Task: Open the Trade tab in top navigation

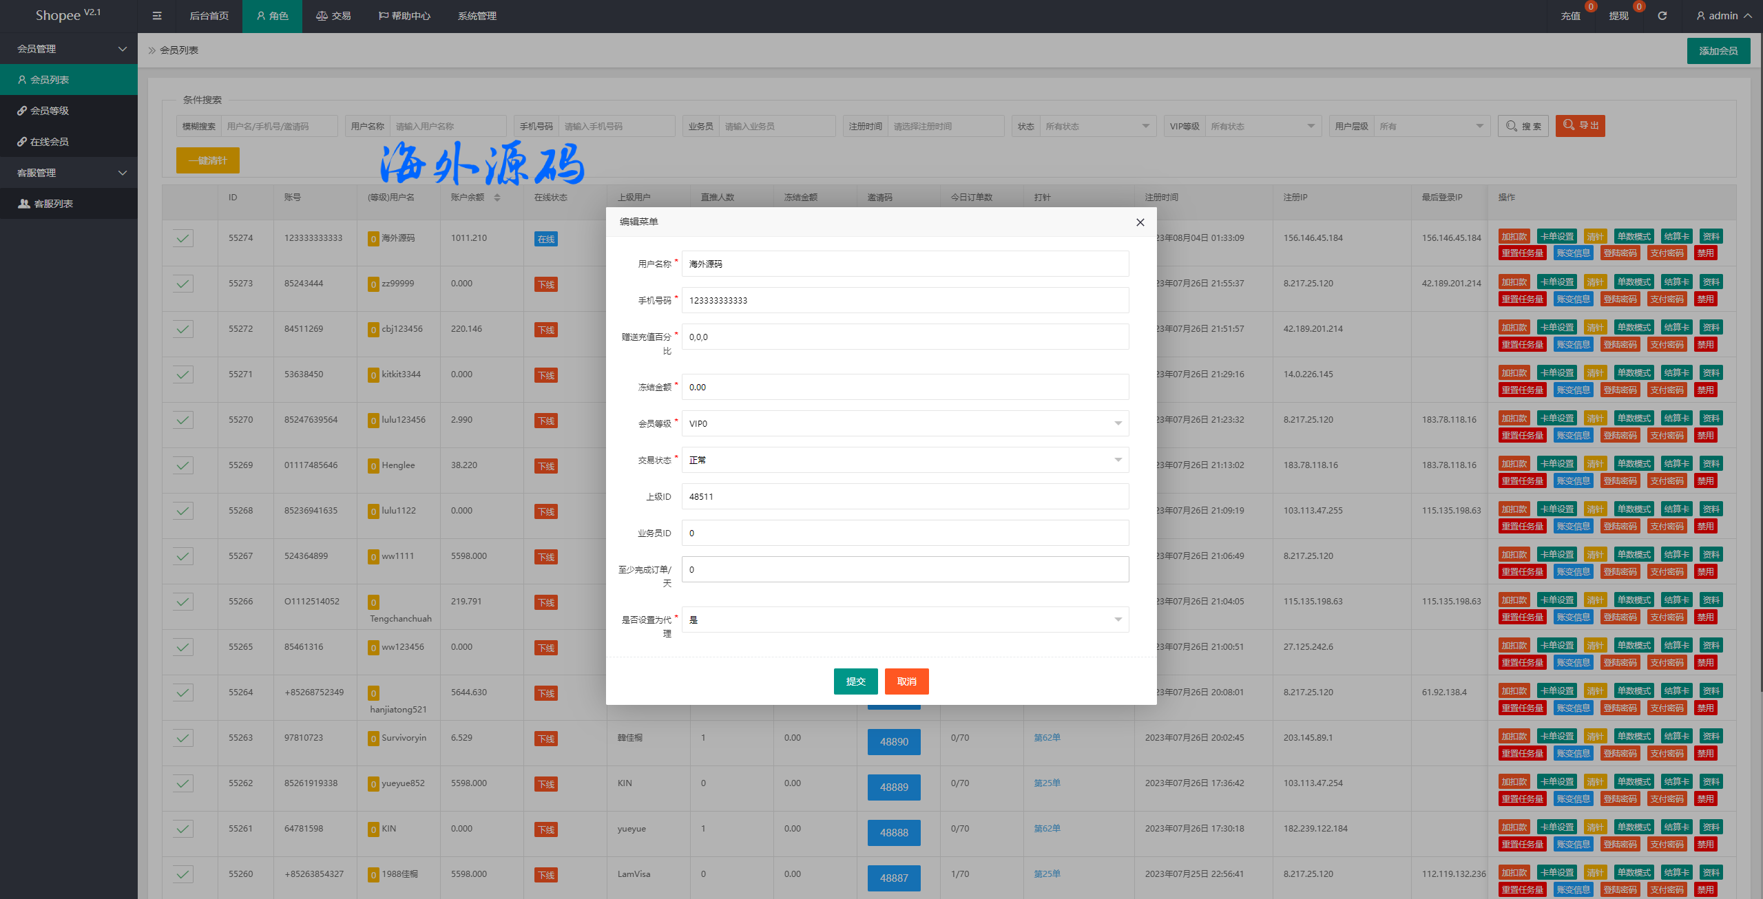Action: click(334, 16)
